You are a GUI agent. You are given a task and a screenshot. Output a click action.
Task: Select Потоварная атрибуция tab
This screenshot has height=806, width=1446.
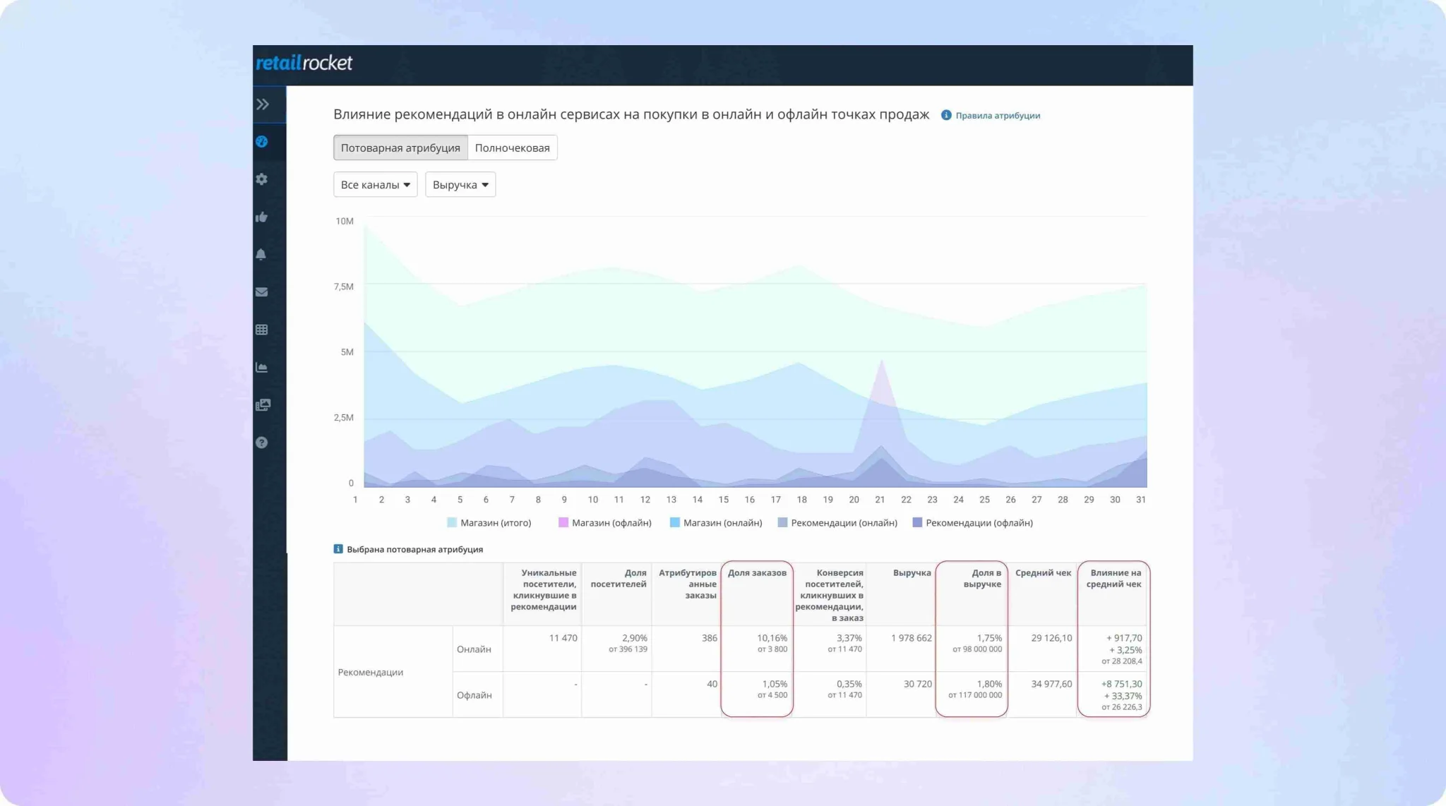point(400,148)
